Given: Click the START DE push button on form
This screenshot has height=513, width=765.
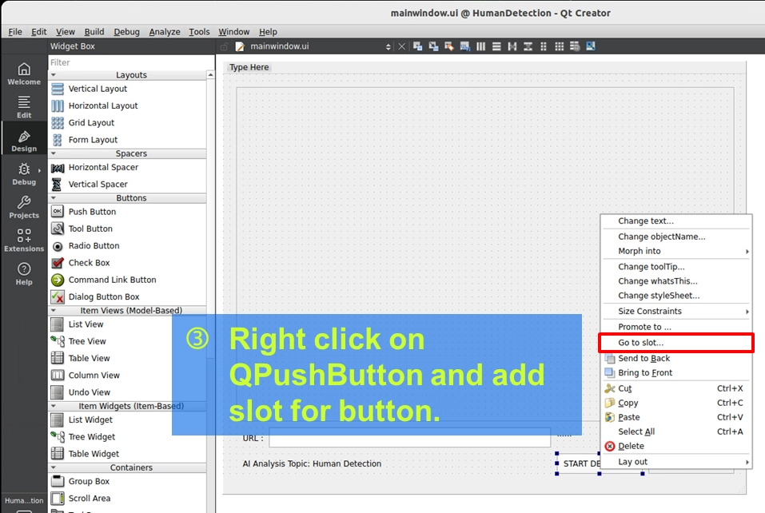Looking at the screenshot, I should point(579,463).
